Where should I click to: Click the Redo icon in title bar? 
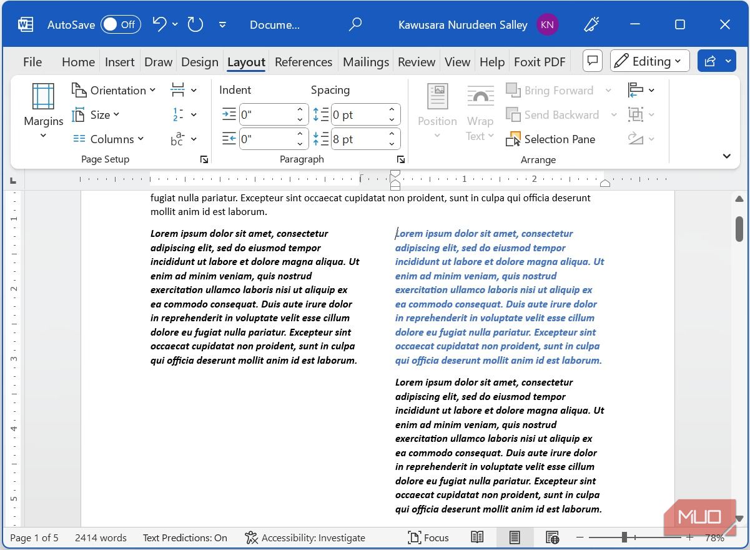pyautogui.click(x=195, y=24)
